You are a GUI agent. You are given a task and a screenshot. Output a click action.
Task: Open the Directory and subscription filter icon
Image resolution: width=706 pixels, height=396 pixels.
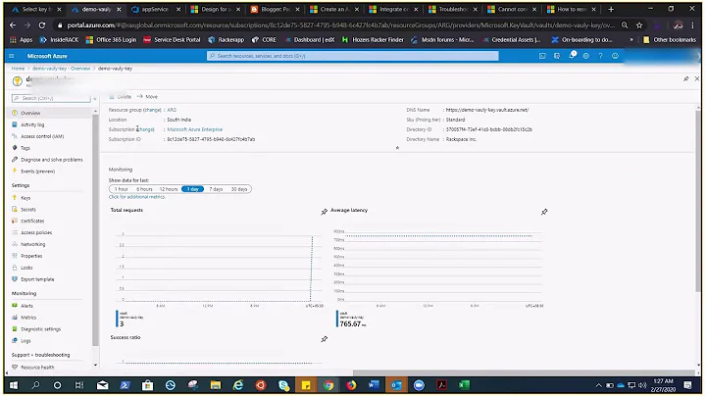coord(557,56)
